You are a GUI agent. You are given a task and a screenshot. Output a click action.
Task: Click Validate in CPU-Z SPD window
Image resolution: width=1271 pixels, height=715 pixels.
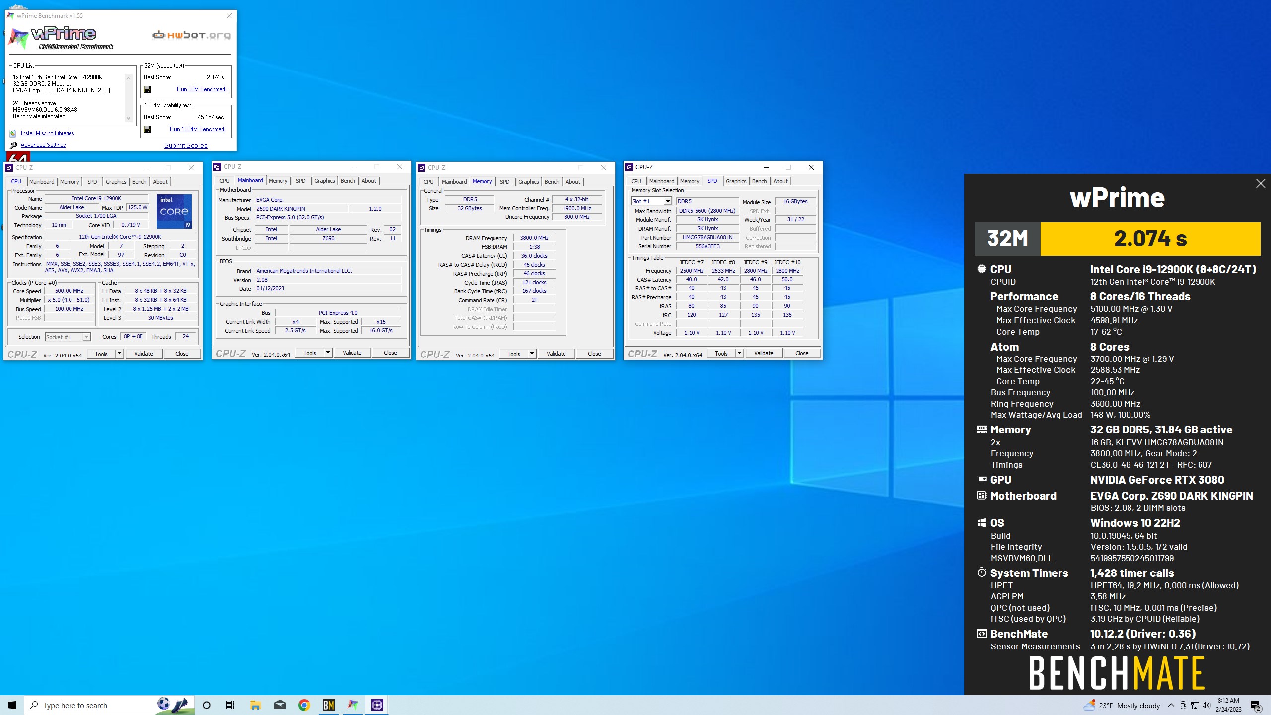click(764, 353)
